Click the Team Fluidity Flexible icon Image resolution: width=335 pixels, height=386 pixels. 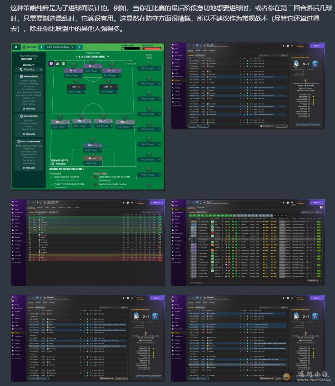pos(53,164)
